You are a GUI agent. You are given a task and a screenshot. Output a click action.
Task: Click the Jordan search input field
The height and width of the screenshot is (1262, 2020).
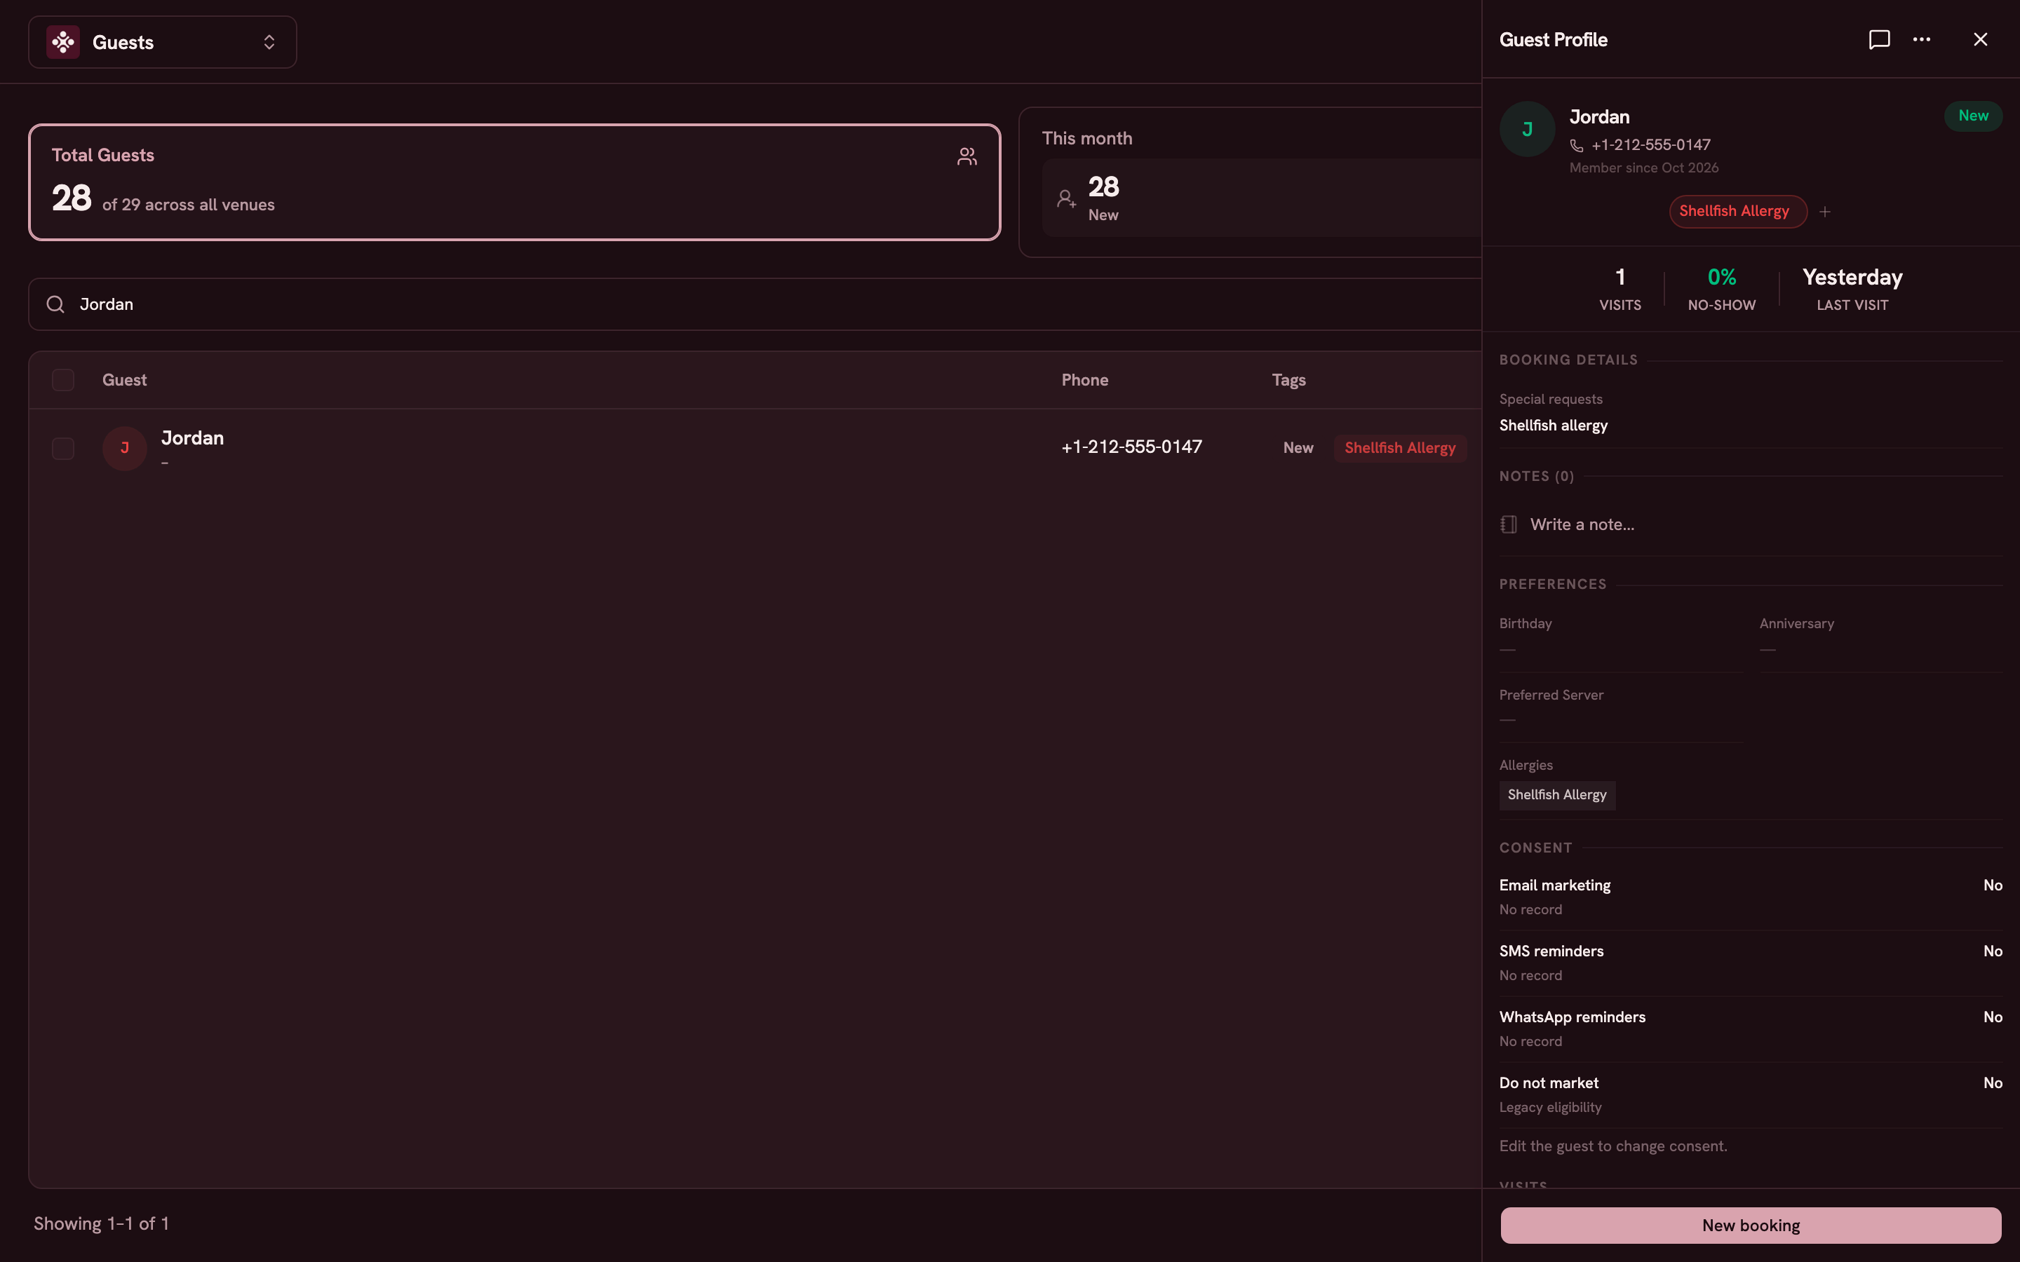[x=755, y=304]
